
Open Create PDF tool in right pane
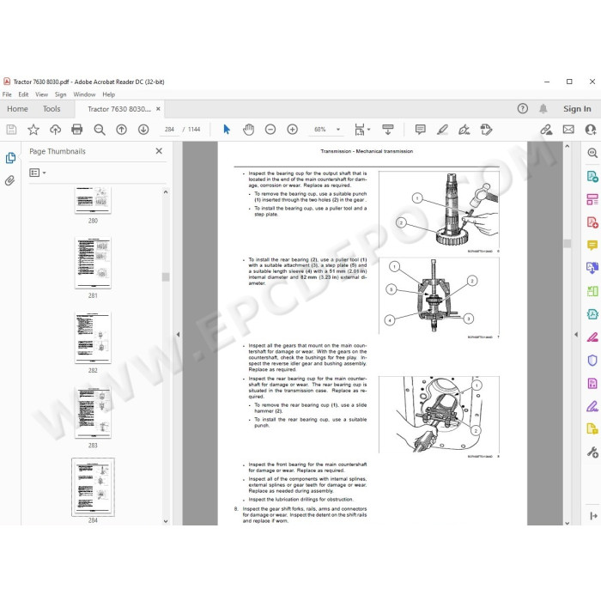(x=592, y=222)
